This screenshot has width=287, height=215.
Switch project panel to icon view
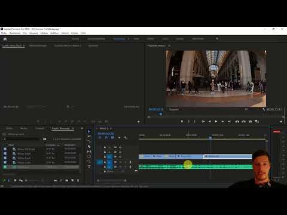[15, 180]
